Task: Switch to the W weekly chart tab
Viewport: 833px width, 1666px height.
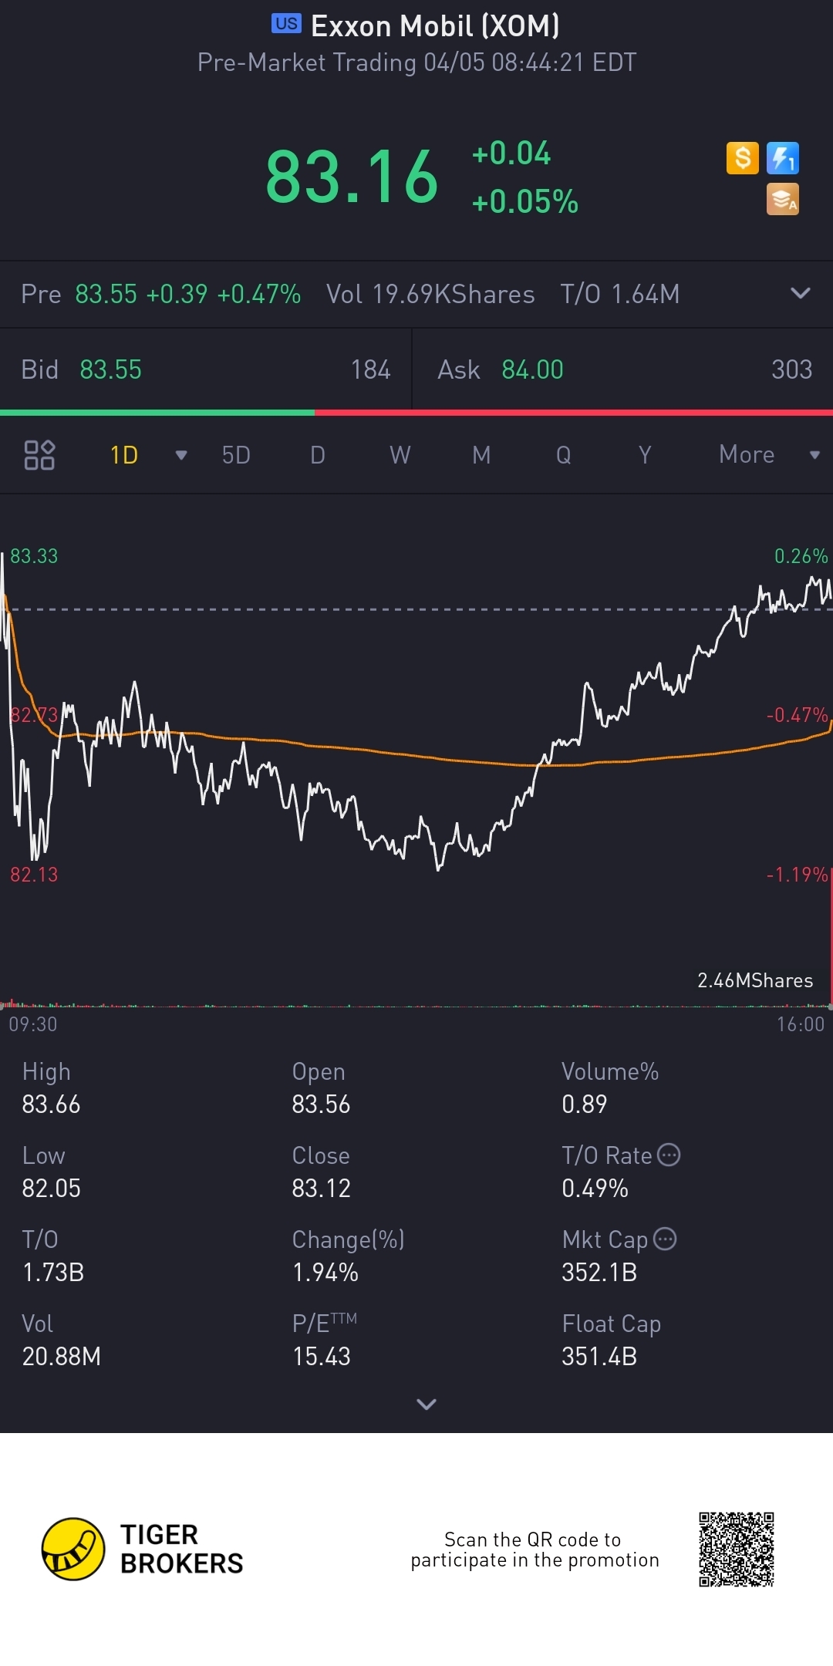Action: click(400, 455)
